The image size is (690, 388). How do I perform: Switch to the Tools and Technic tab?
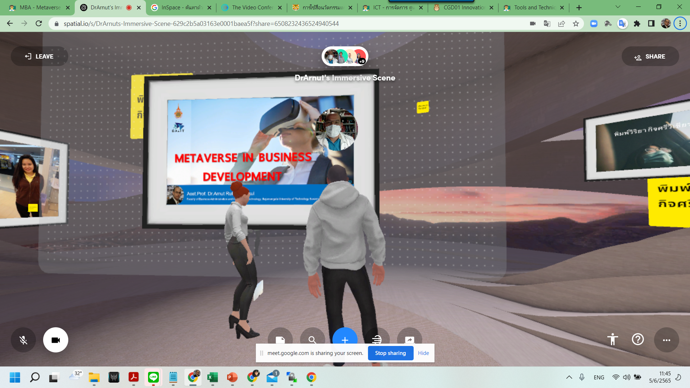[532, 7]
